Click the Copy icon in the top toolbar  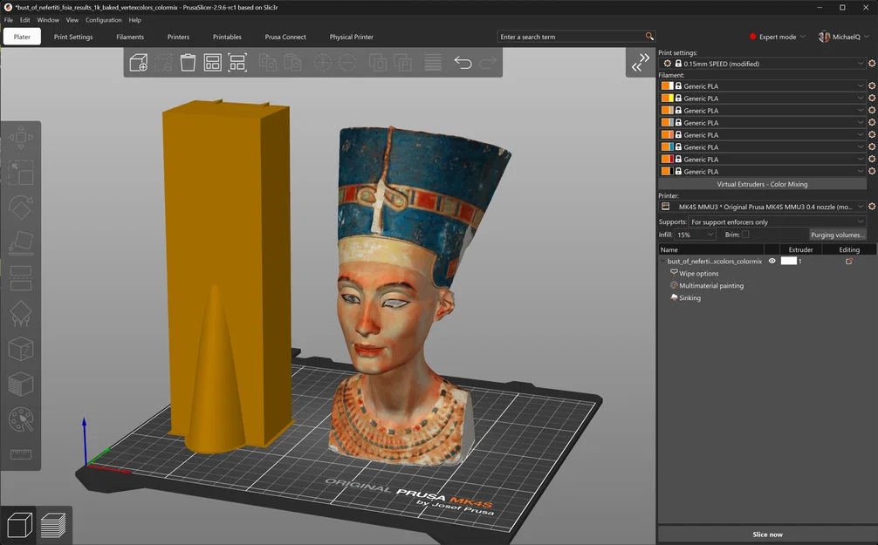[268, 62]
